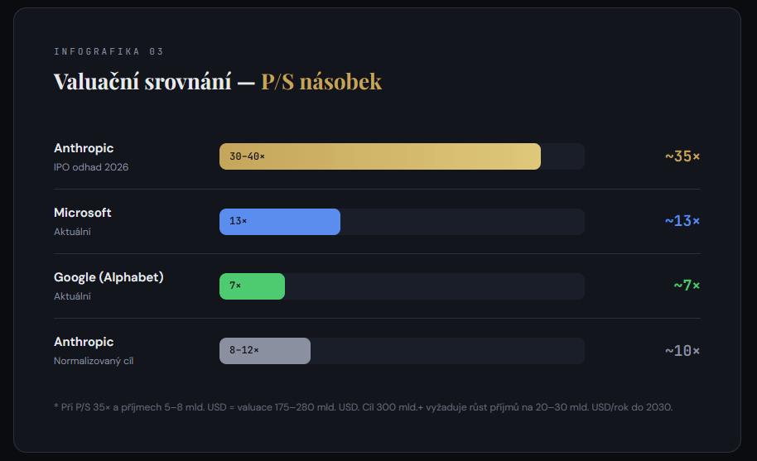Click the blue Microsoft 13× bar

pos(279,222)
